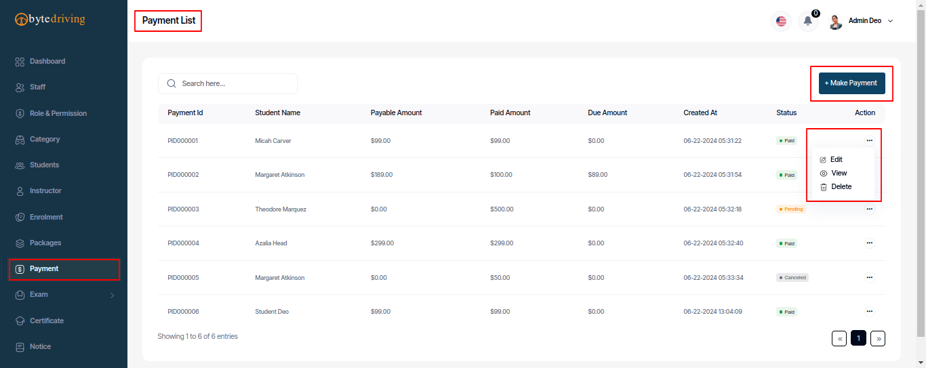Expand the Exam submenu chevron
The image size is (926, 368).
[113, 295]
